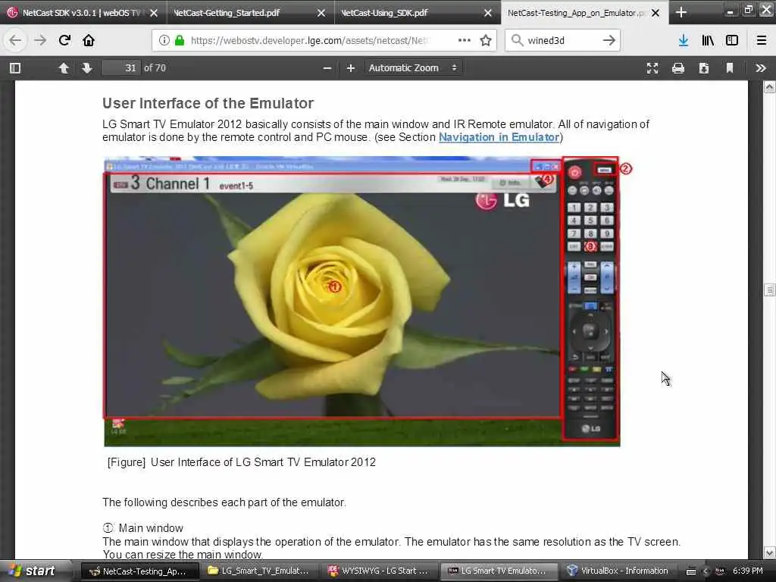776x582 pixels.
Task: Click the keyboard tray icon
Action: [691, 571]
